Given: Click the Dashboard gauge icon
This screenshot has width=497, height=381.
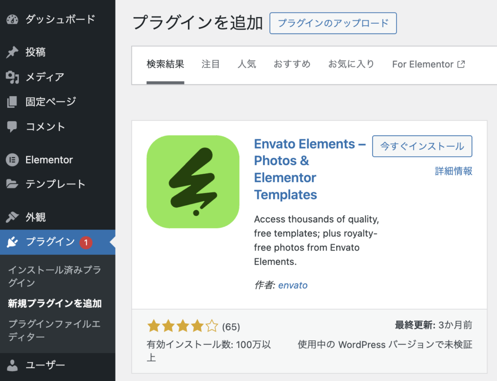Looking at the screenshot, I should tap(12, 19).
